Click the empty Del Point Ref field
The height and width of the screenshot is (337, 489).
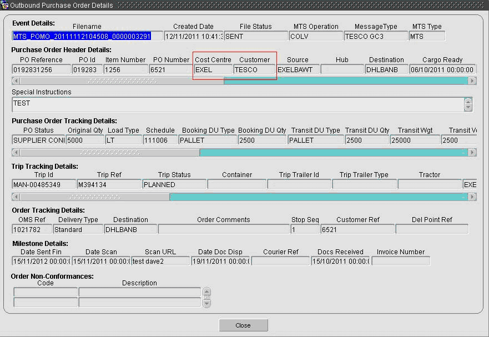pyautogui.click(x=432, y=229)
